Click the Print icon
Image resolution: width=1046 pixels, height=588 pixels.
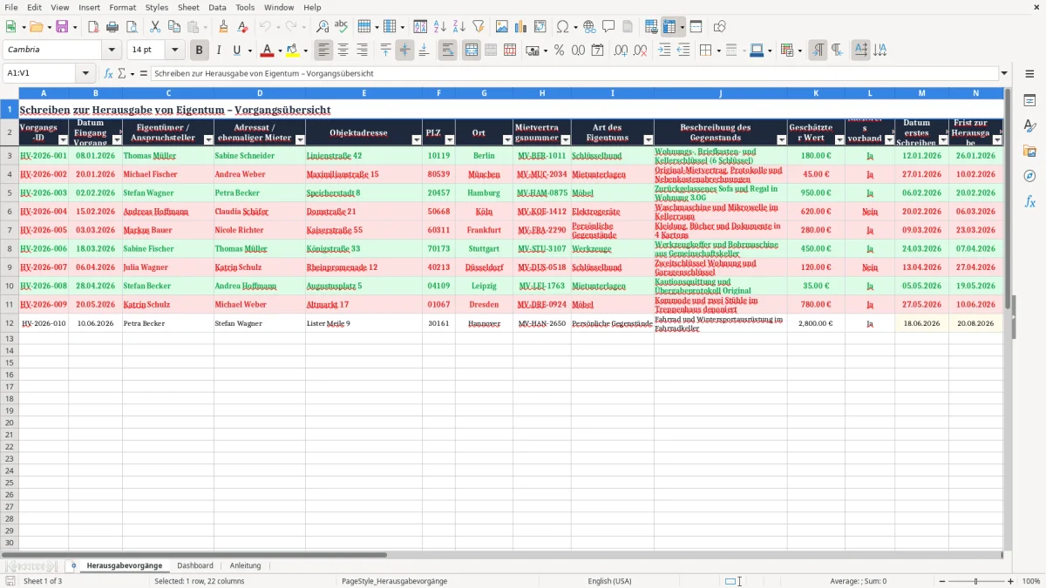point(112,27)
